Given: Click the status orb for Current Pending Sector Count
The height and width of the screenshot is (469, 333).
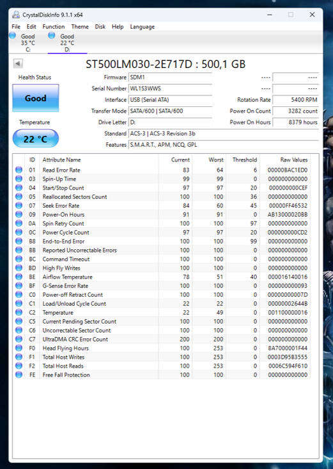Looking at the screenshot, I should click(19, 321).
